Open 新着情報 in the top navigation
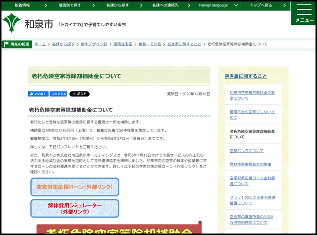The width and height of the screenshot is (317, 235). click(x=22, y=5)
